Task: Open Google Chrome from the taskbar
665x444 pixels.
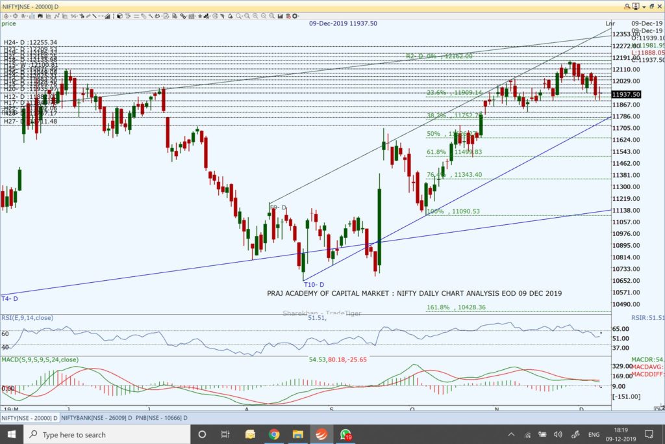Action: coord(274,434)
